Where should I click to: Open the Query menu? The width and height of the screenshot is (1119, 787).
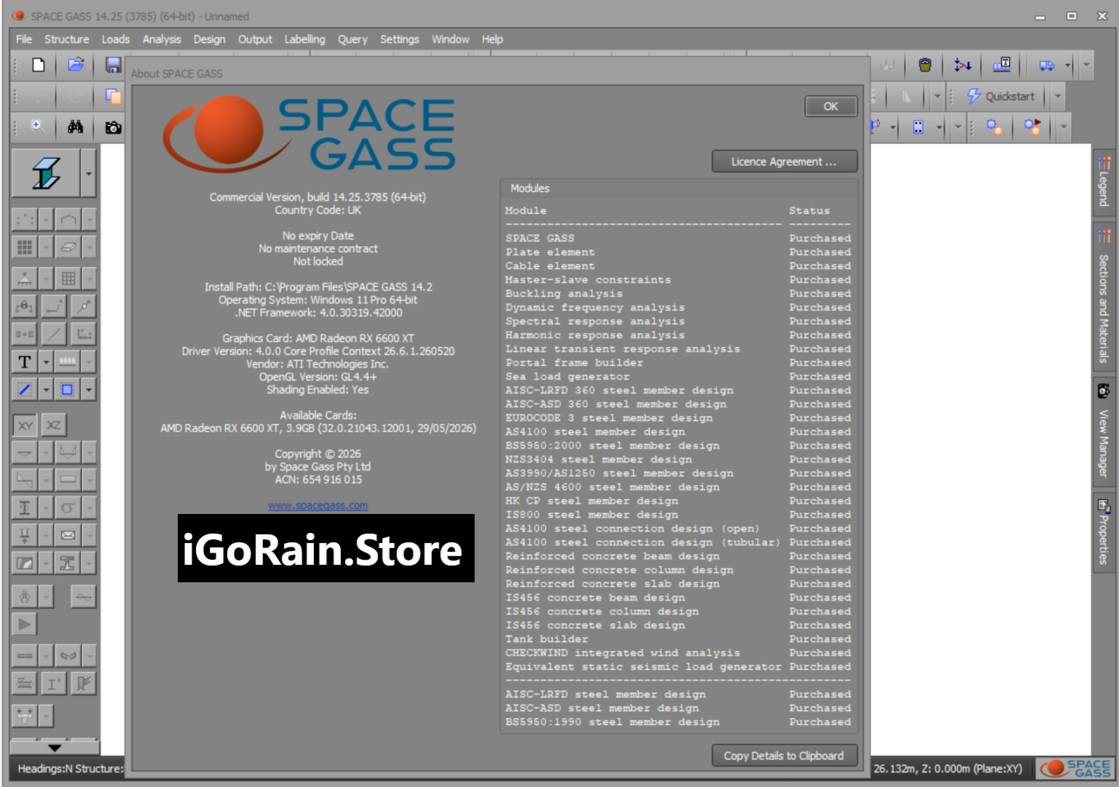coord(353,39)
